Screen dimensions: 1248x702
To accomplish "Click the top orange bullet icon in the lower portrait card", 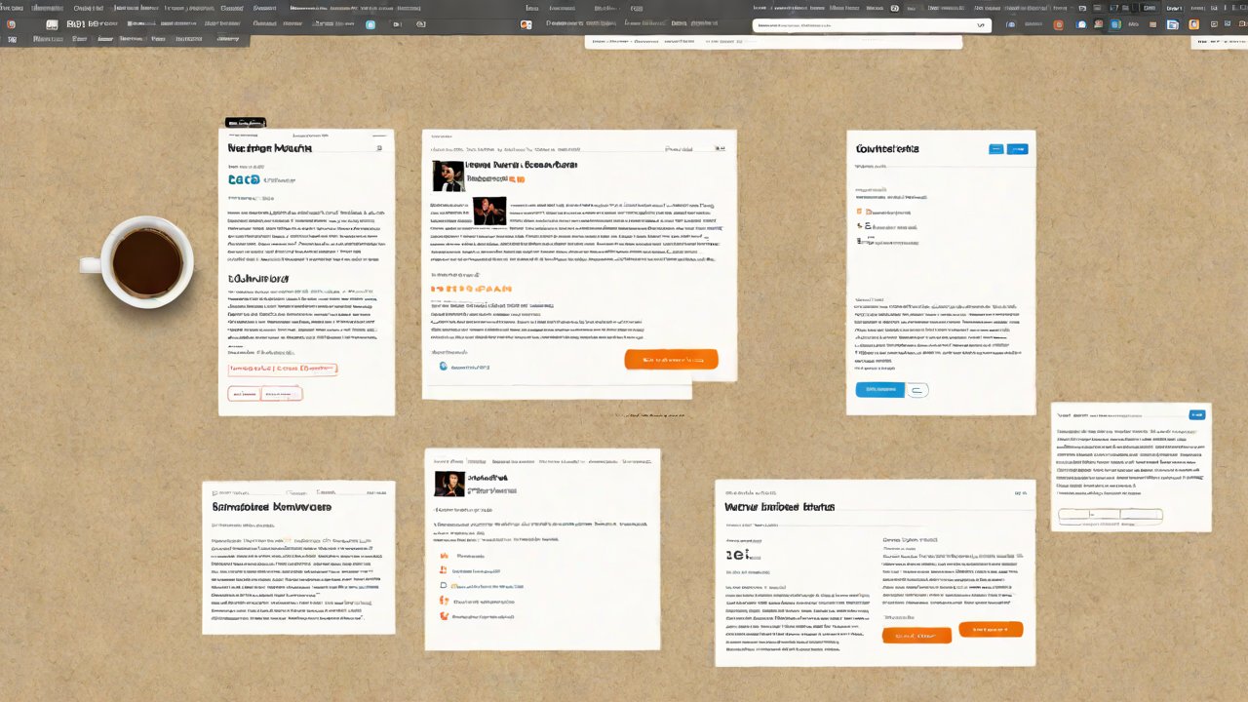I will tap(444, 555).
